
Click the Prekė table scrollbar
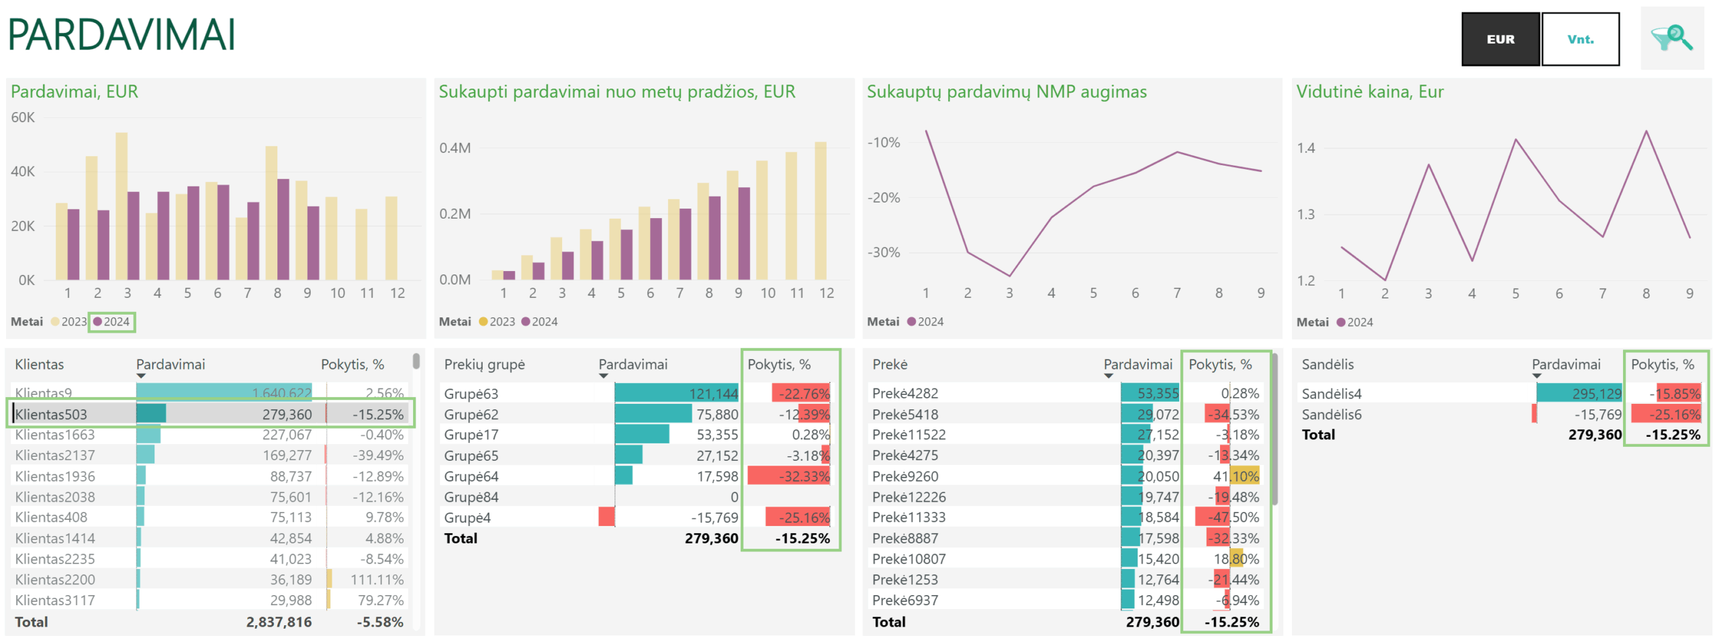[x=1274, y=429]
